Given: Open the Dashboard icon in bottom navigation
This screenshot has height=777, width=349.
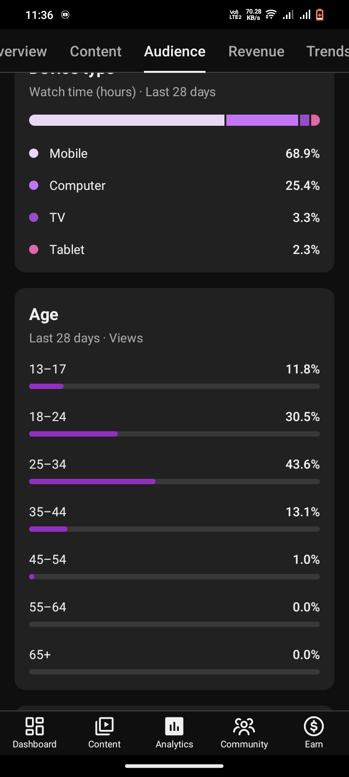Looking at the screenshot, I should coord(34,726).
